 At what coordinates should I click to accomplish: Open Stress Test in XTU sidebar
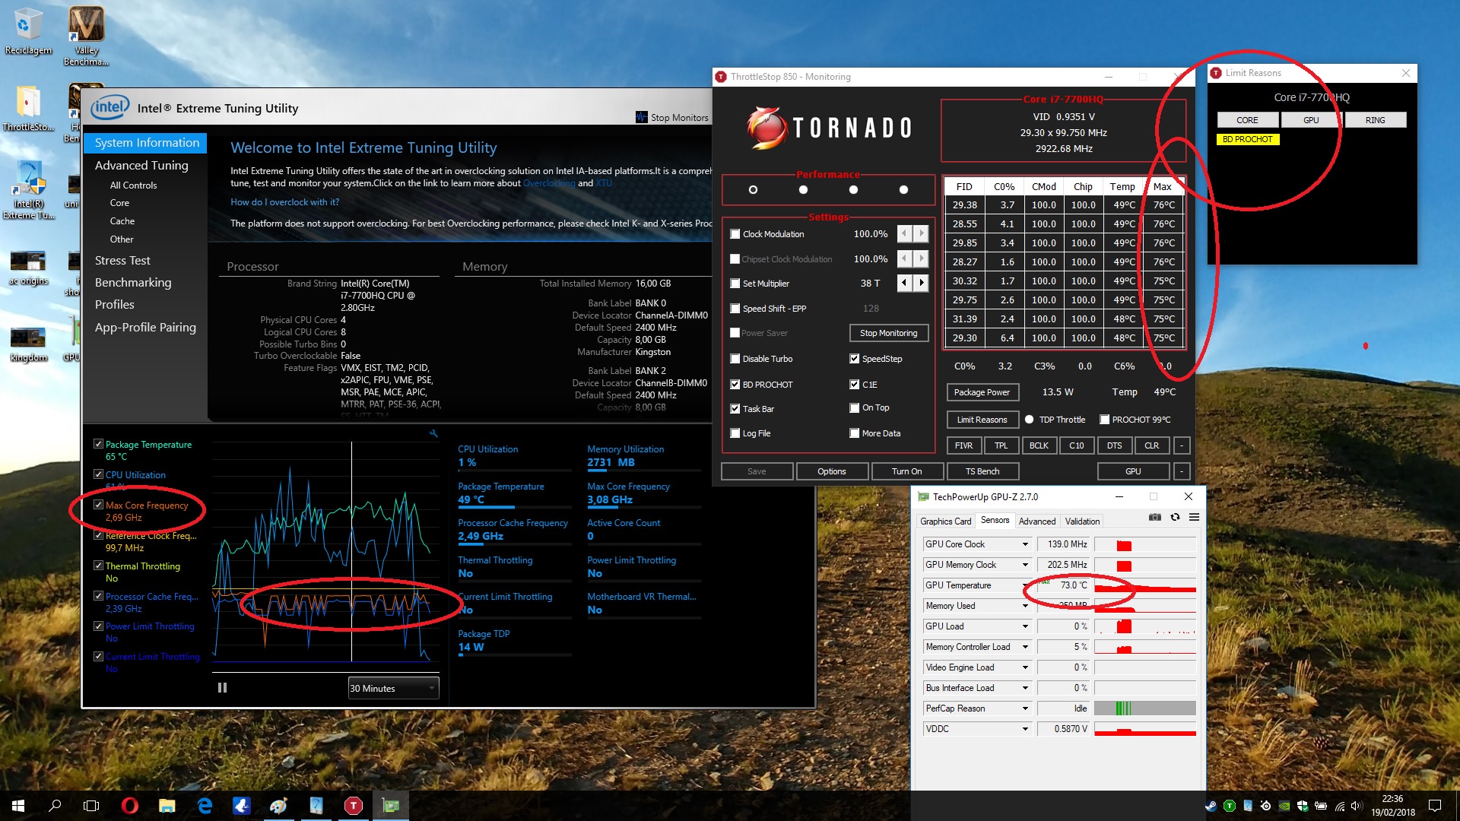[122, 260]
